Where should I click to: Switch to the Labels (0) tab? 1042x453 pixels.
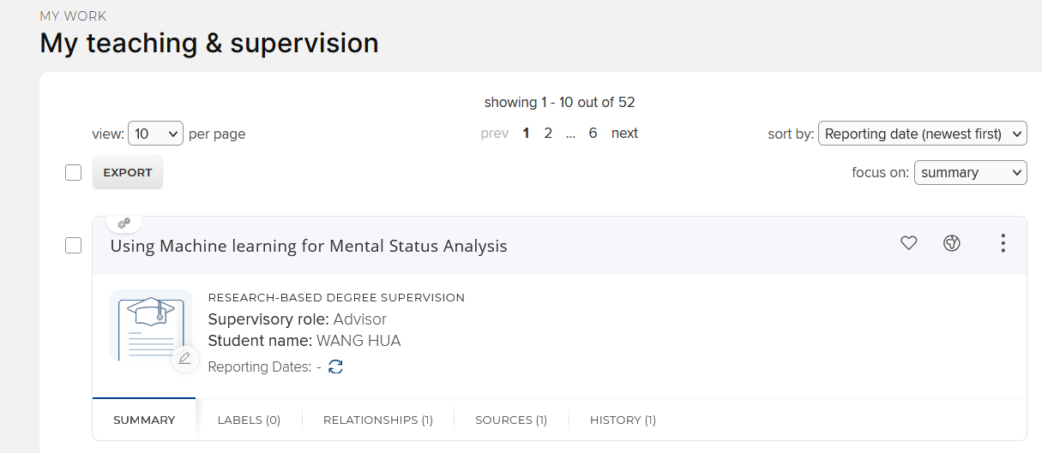(249, 420)
